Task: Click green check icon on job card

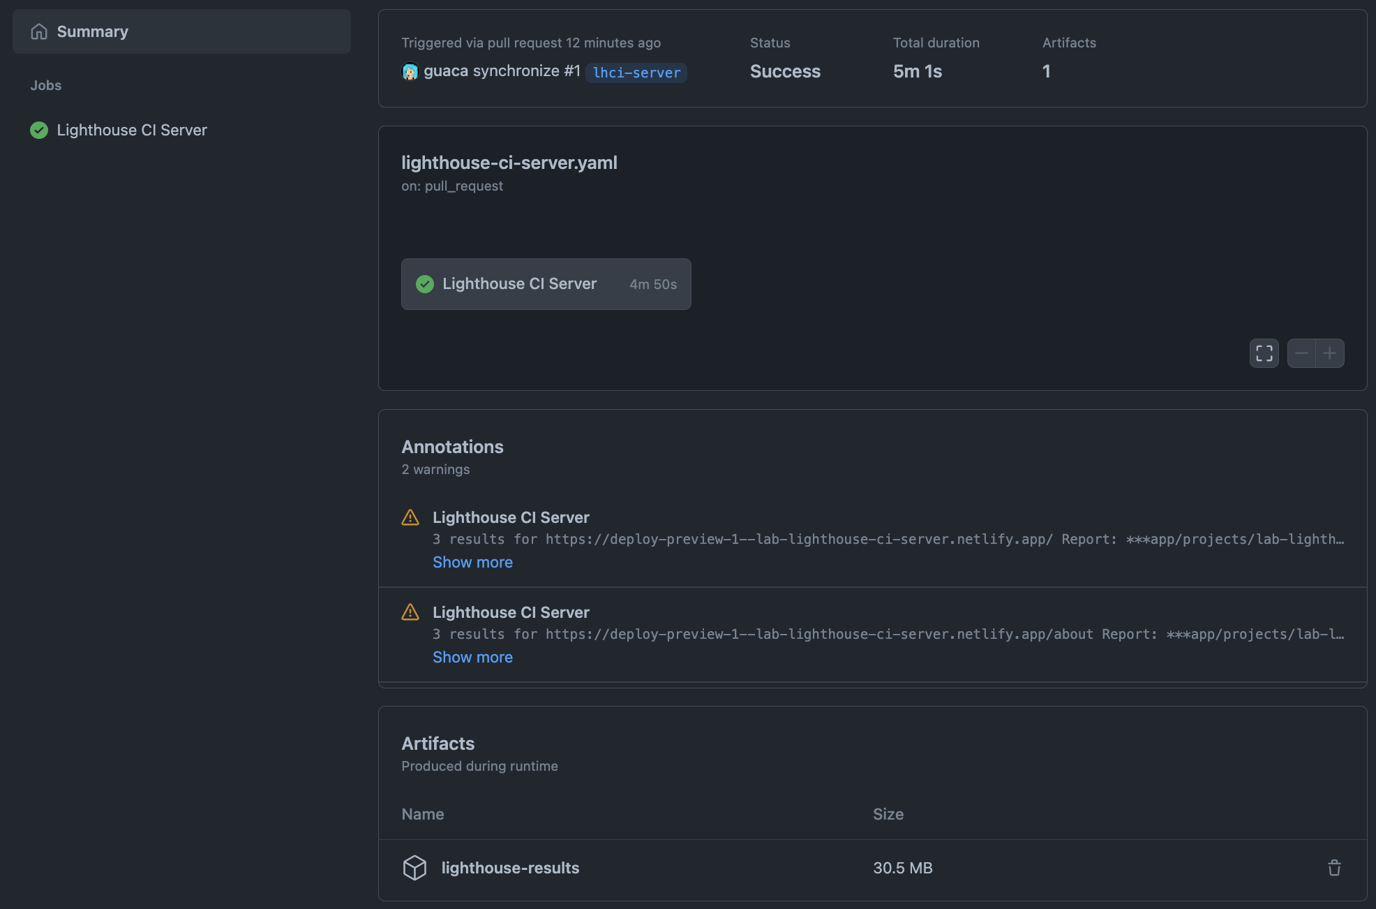Action: 424,284
